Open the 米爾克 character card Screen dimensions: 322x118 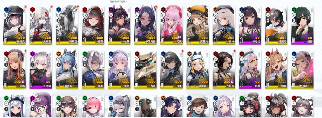coord(15,25)
